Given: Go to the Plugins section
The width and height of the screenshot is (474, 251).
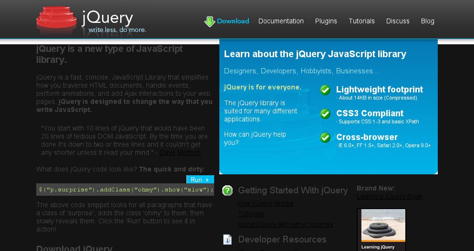Looking at the screenshot, I should 326,21.
